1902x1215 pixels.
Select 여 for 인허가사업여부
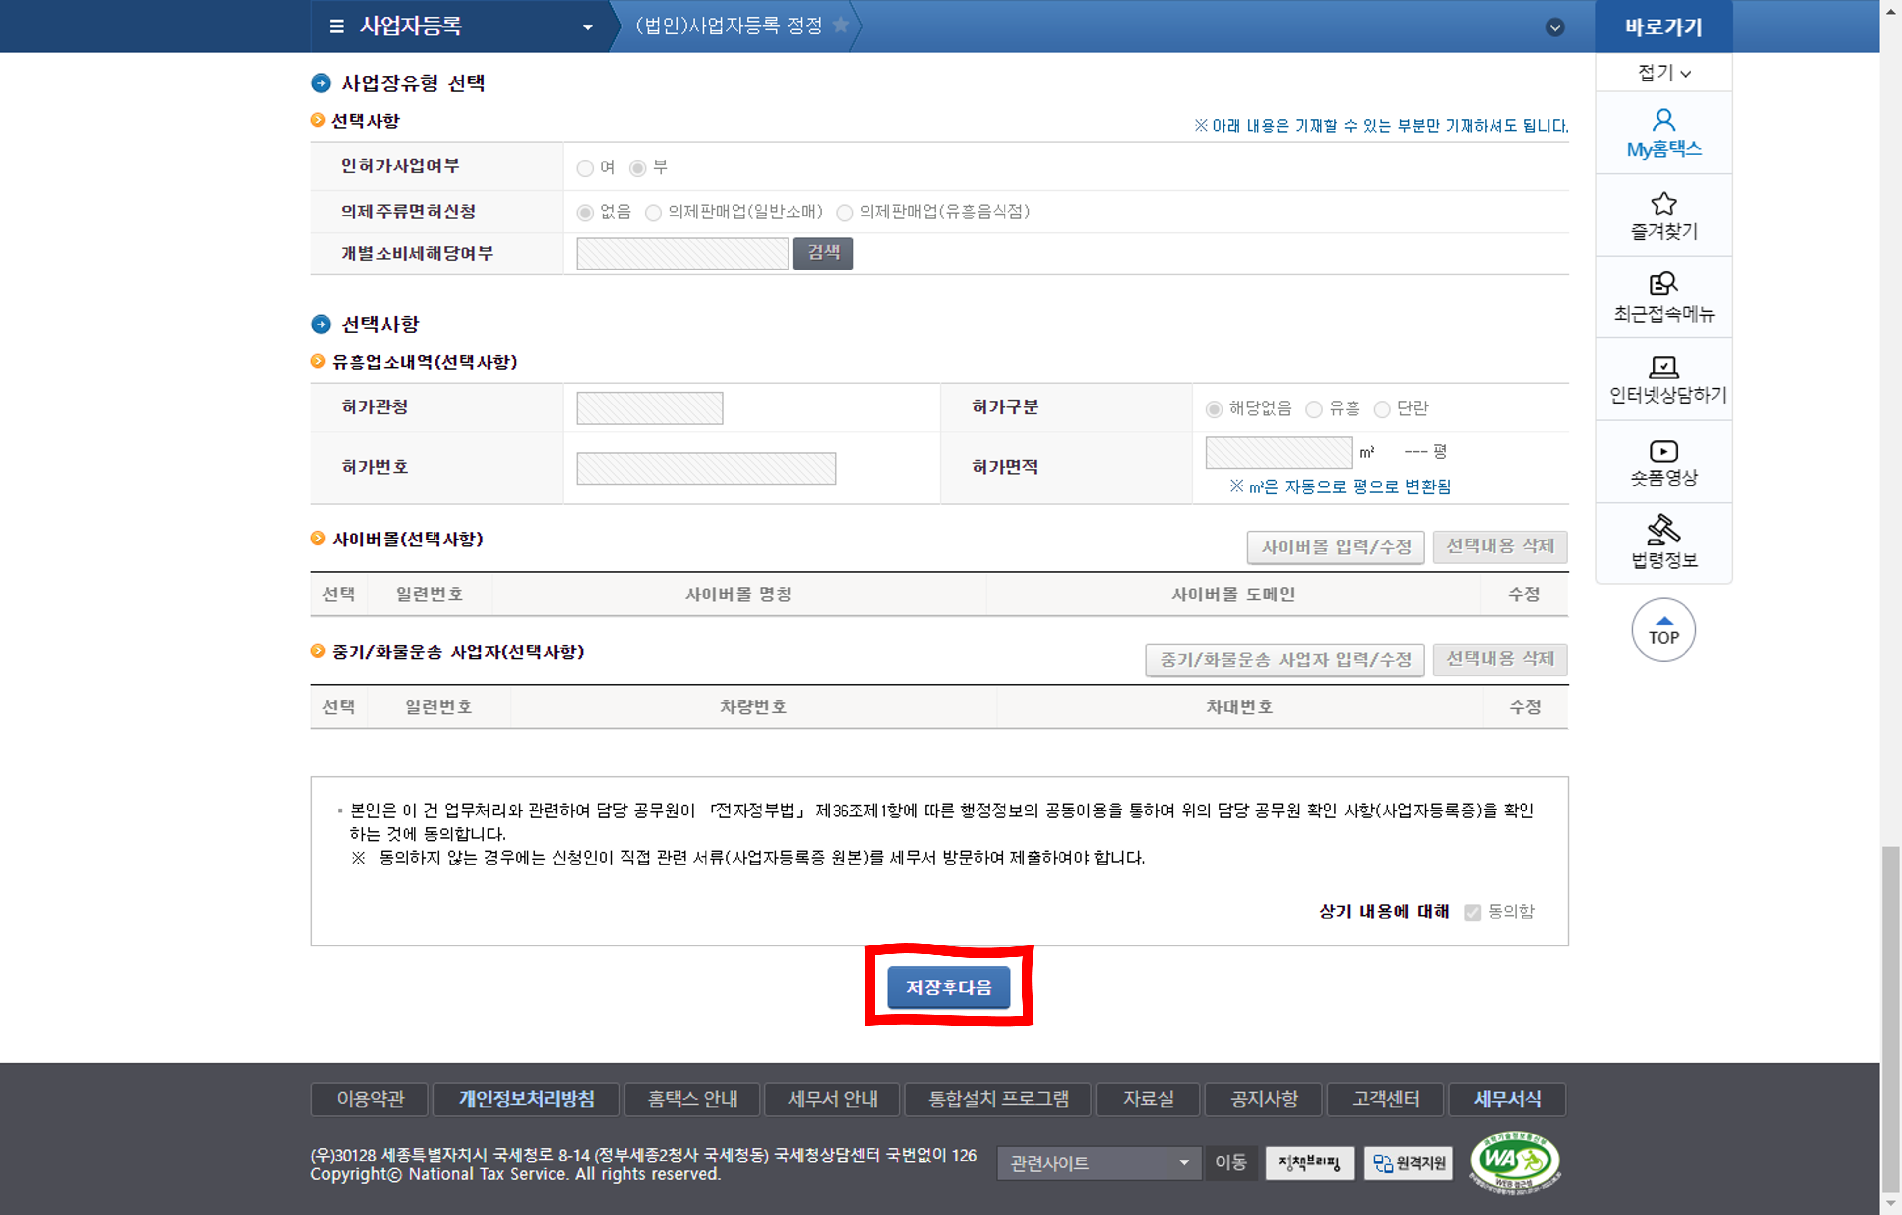[585, 168]
